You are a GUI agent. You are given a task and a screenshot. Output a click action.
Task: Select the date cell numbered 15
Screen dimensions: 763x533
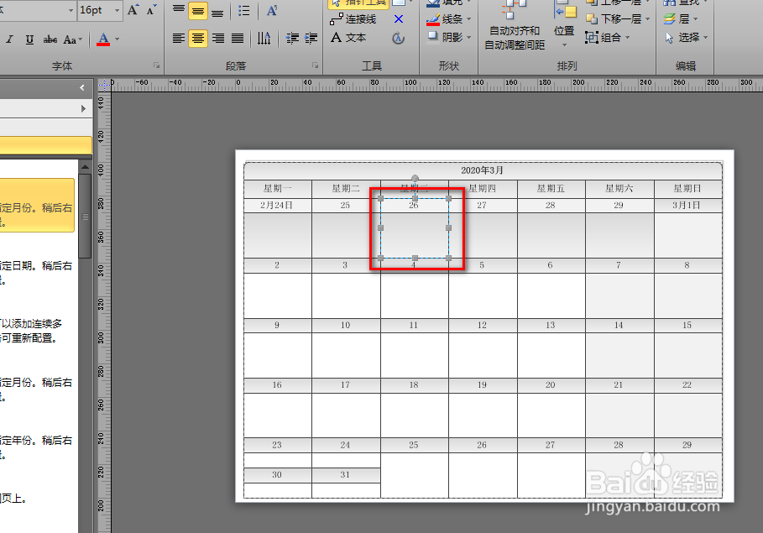click(687, 325)
